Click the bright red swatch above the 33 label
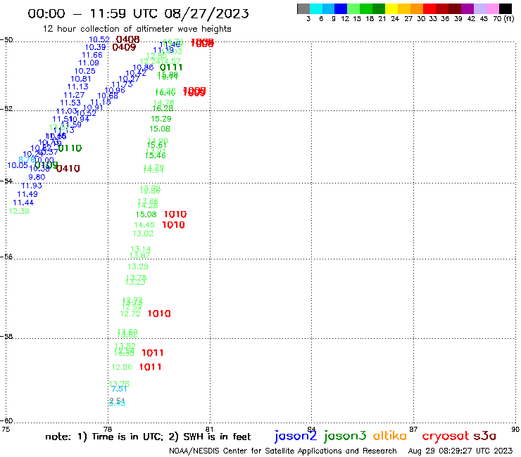The height and width of the screenshot is (457, 521). pyautogui.click(x=429, y=8)
